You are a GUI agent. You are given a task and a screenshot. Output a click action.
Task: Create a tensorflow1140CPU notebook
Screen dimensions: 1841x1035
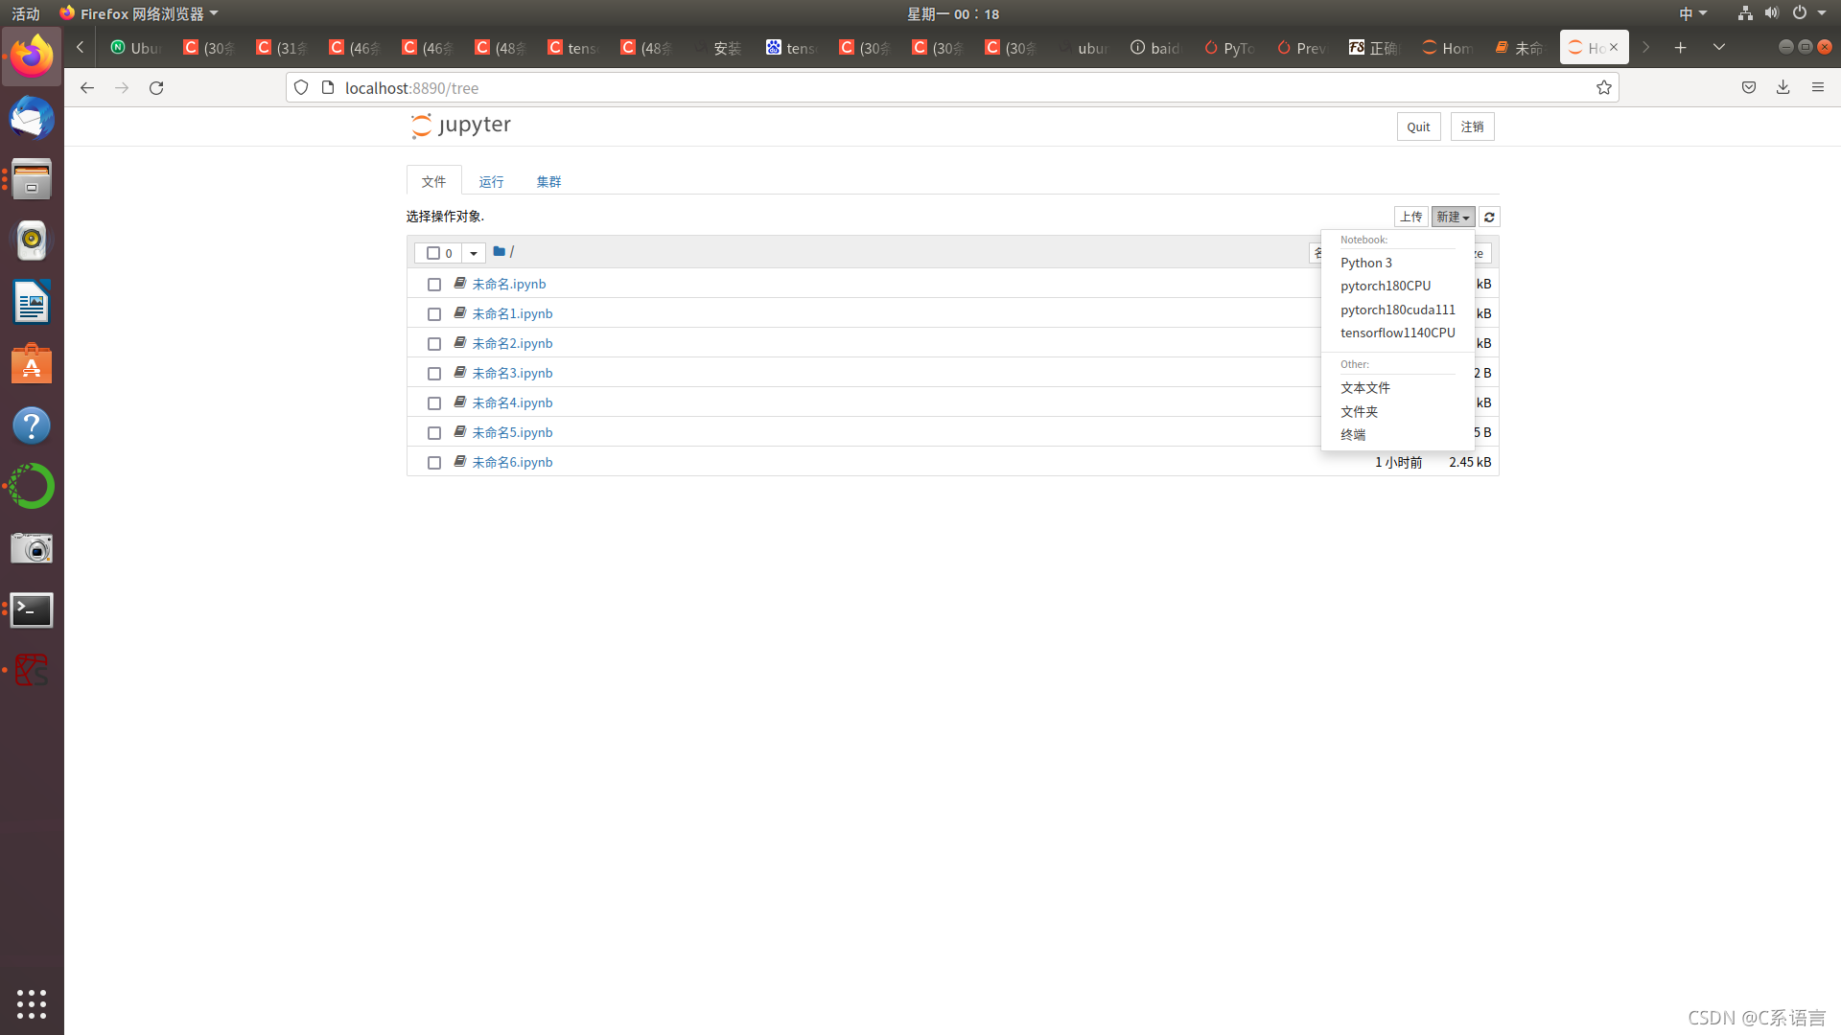pyautogui.click(x=1397, y=333)
